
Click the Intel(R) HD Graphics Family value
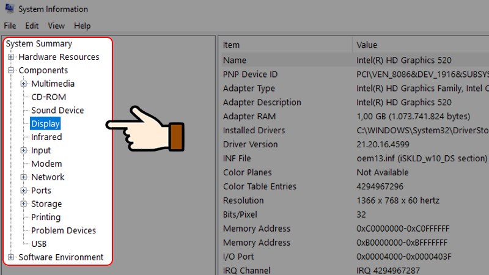(422, 89)
